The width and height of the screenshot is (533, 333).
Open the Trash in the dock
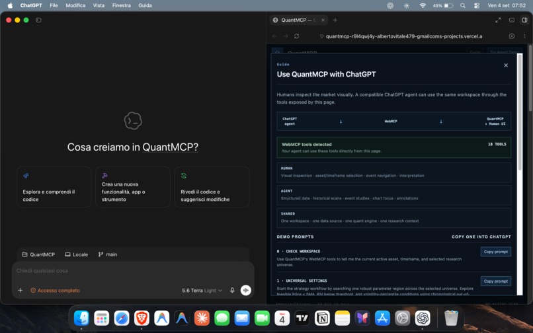point(452,318)
